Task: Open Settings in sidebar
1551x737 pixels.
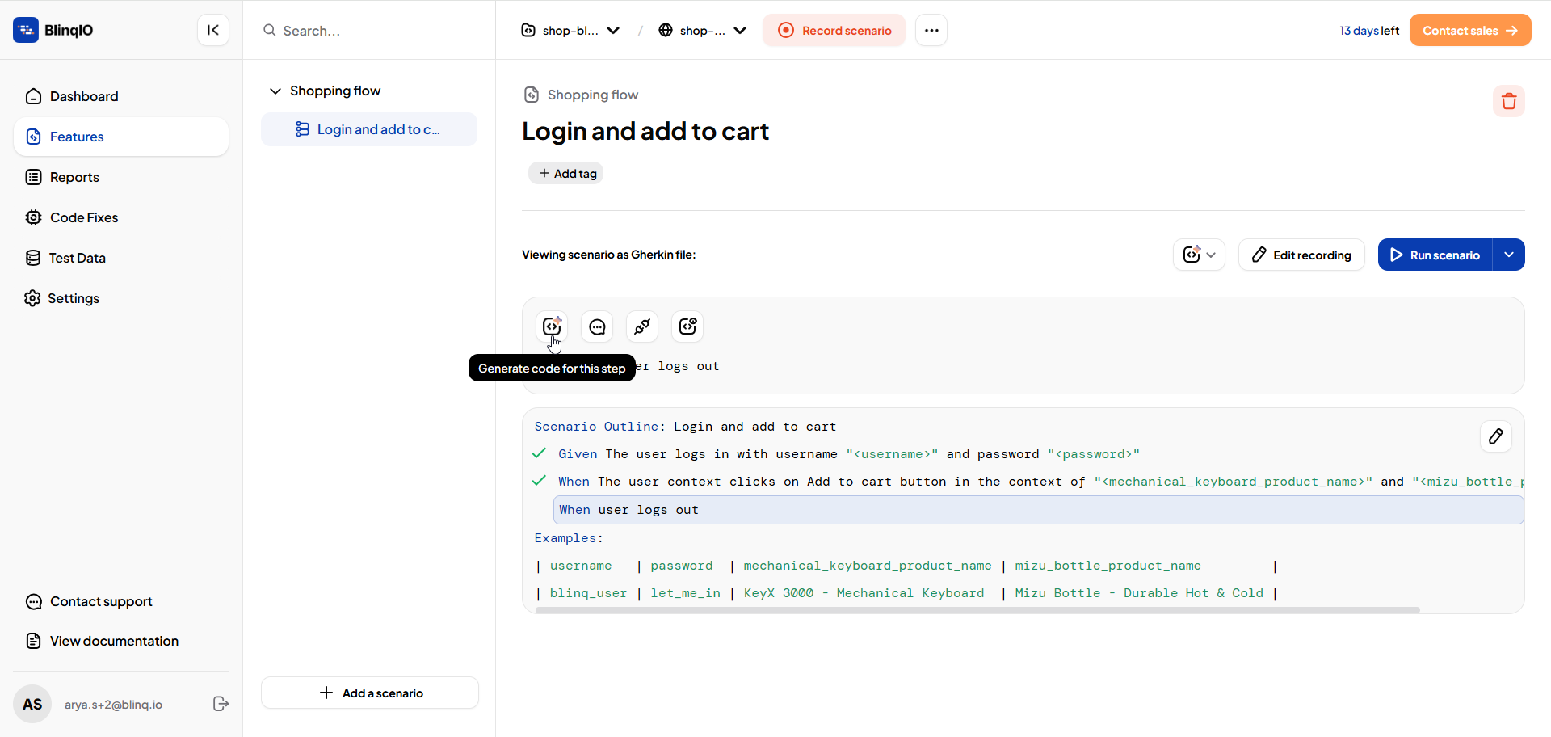Action: tap(121, 298)
